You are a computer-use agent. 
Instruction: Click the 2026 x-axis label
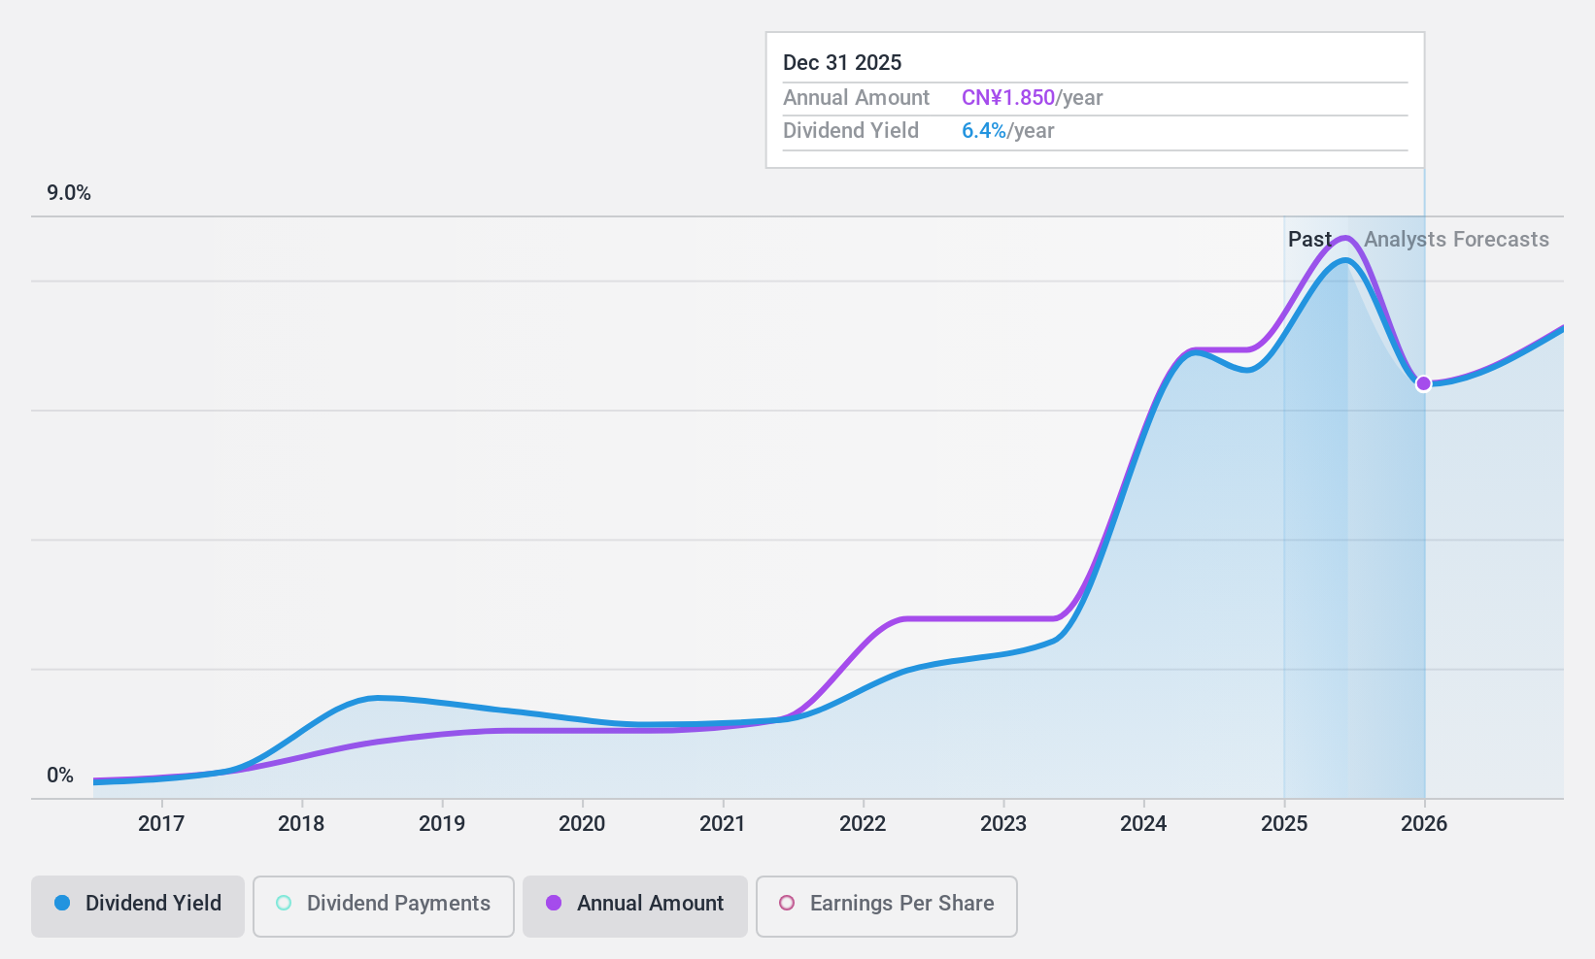(1424, 824)
